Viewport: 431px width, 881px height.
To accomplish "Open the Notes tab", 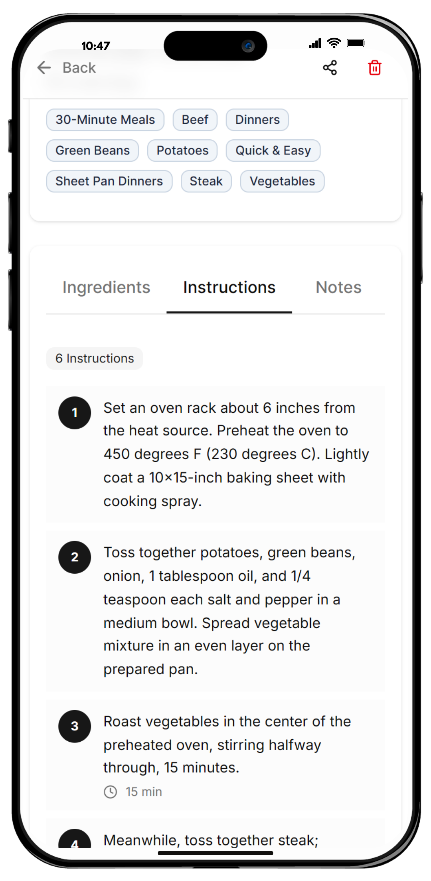I will click(x=338, y=287).
